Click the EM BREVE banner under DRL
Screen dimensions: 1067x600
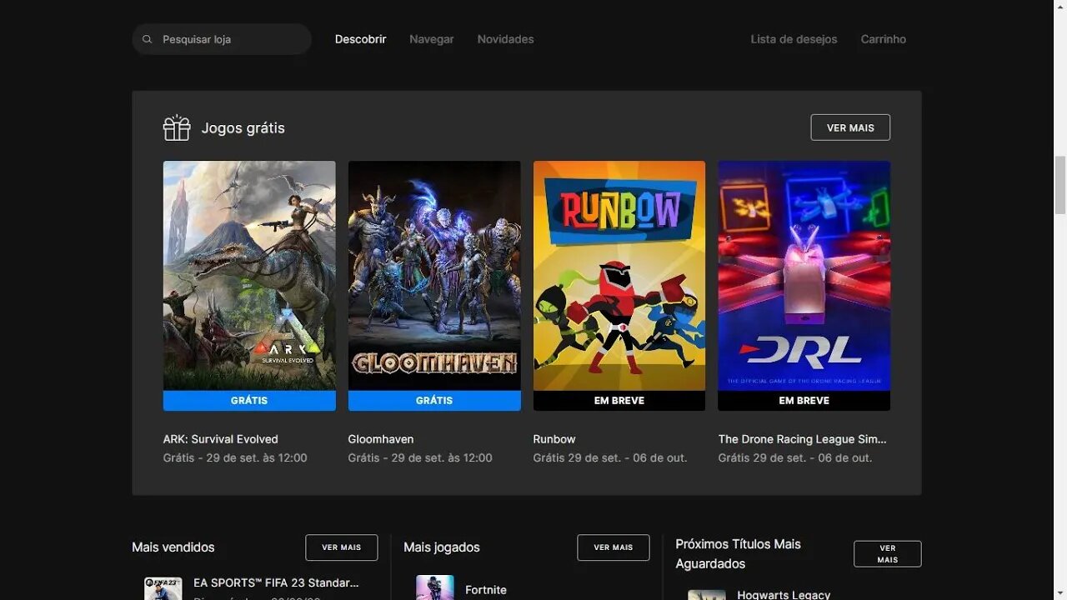(804, 401)
